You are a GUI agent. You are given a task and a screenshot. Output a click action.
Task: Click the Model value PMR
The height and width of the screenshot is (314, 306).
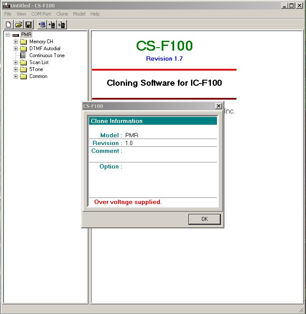[x=132, y=135]
